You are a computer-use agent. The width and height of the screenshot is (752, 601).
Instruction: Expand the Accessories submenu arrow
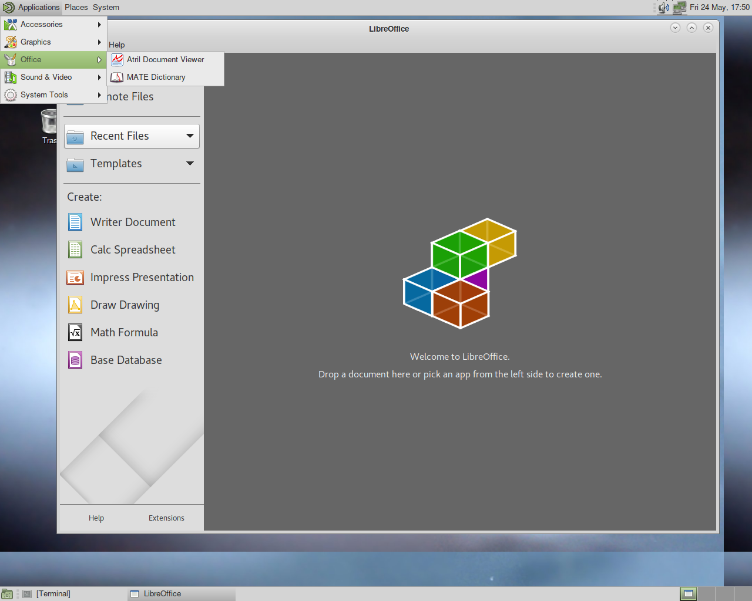click(x=99, y=24)
